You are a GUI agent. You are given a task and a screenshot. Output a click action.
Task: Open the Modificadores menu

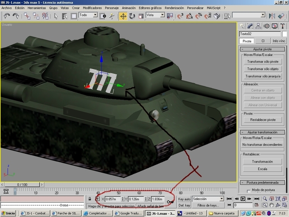(92, 8)
